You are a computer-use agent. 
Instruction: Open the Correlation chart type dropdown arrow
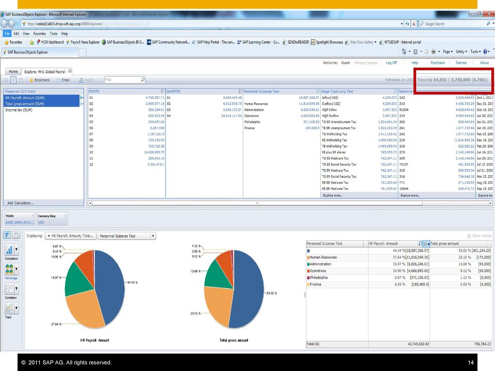pyautogui.click(x=16, y=289)
